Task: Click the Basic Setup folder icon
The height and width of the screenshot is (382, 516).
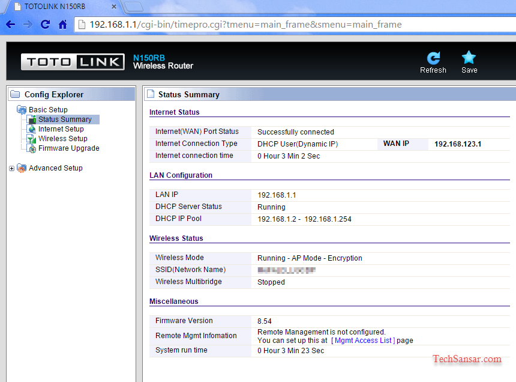Action: click(22, 110)
